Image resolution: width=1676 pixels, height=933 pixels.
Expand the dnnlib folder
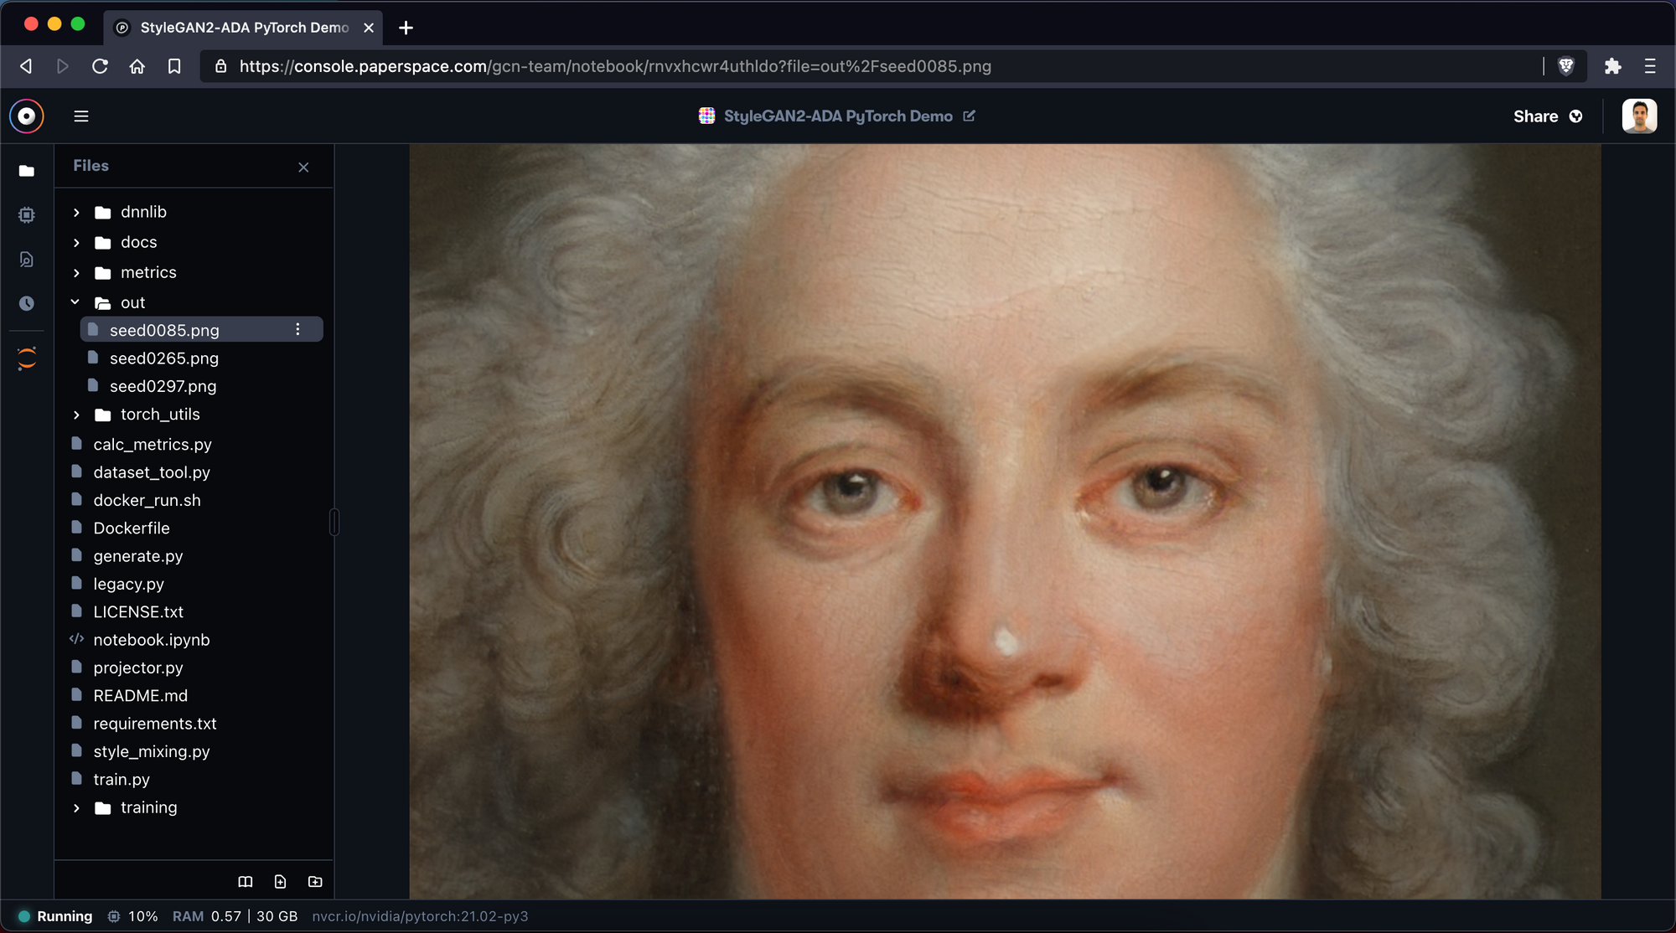(x=76, y=213)
